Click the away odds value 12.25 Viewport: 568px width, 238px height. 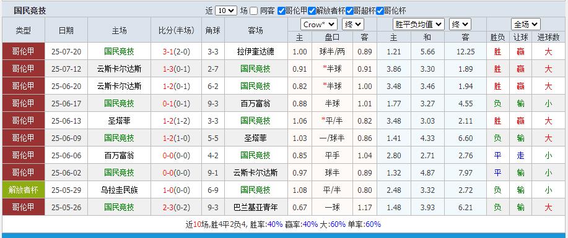[465, 51]
